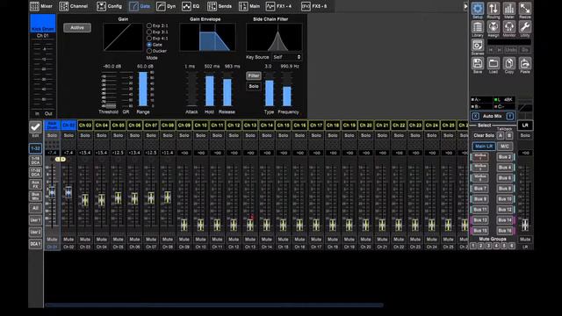Click the Paste icon
This screenshot has width=562, height=316.
(x=525, y=64)
